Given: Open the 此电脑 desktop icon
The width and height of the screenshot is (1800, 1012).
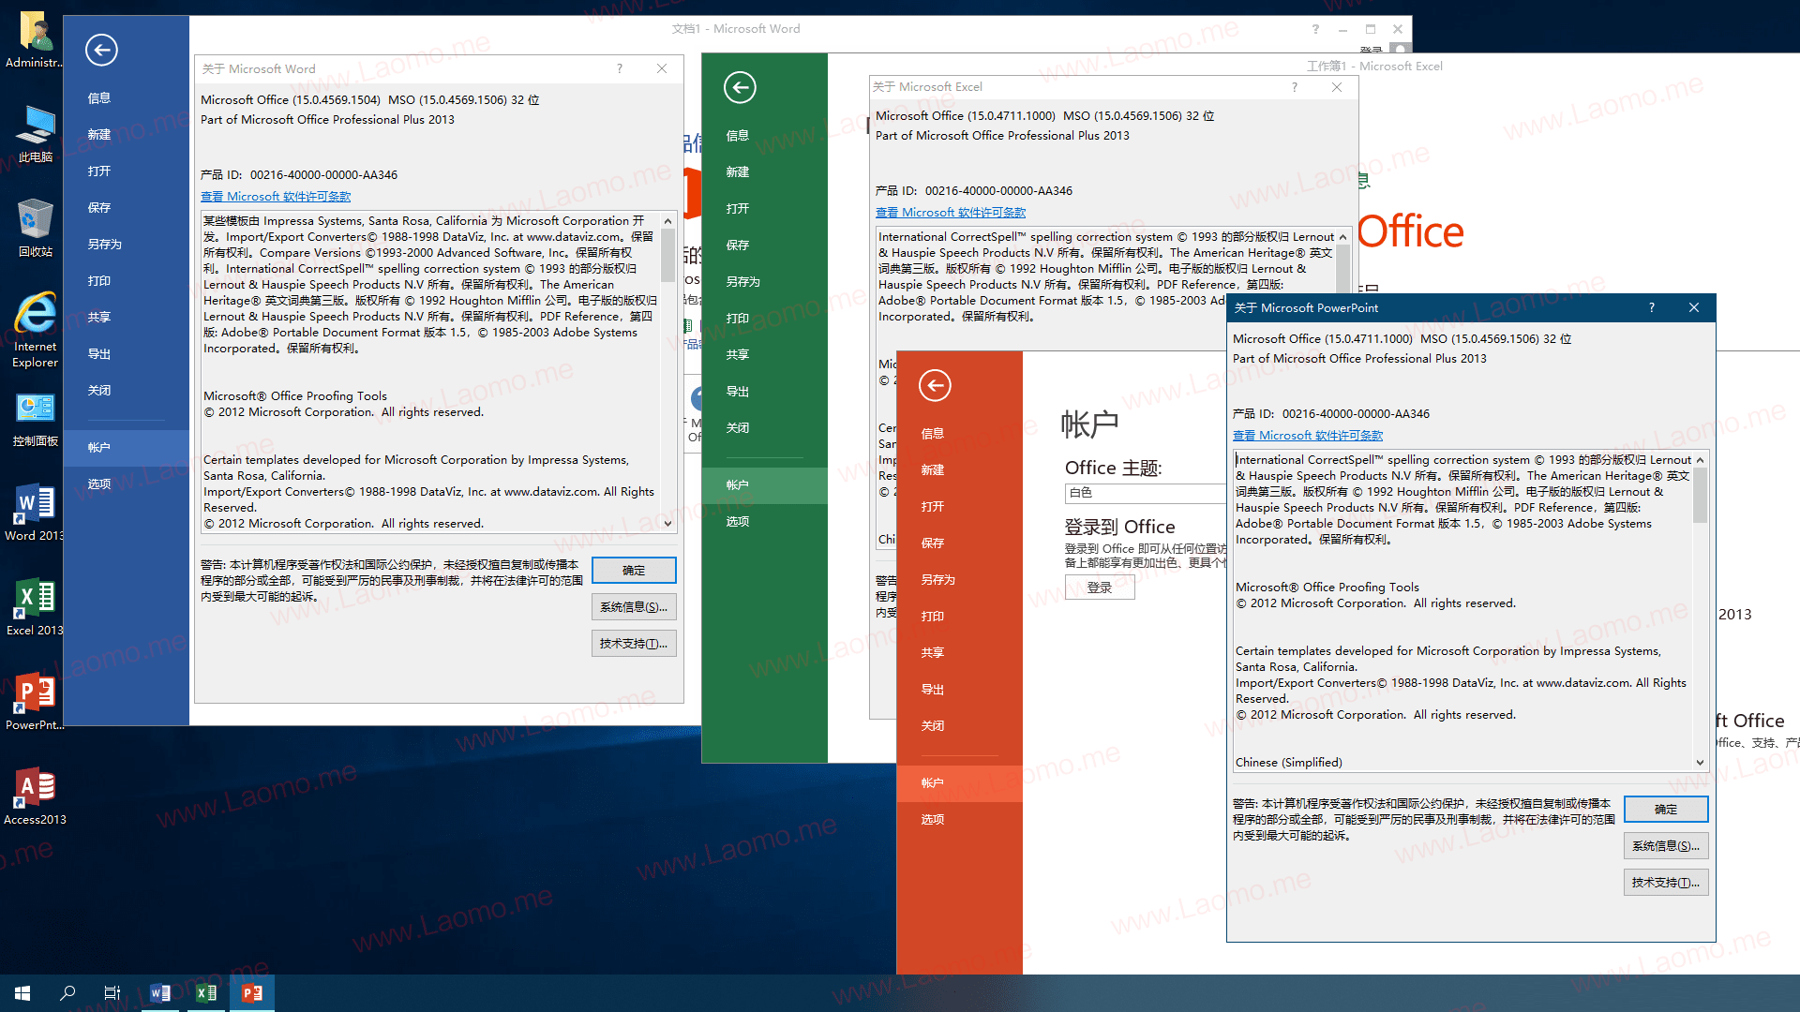Looking at the screenshot, I should point(35,134).
